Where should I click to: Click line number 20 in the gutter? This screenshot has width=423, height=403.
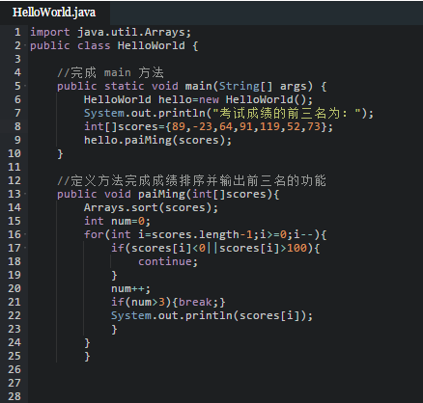(14, 288)
